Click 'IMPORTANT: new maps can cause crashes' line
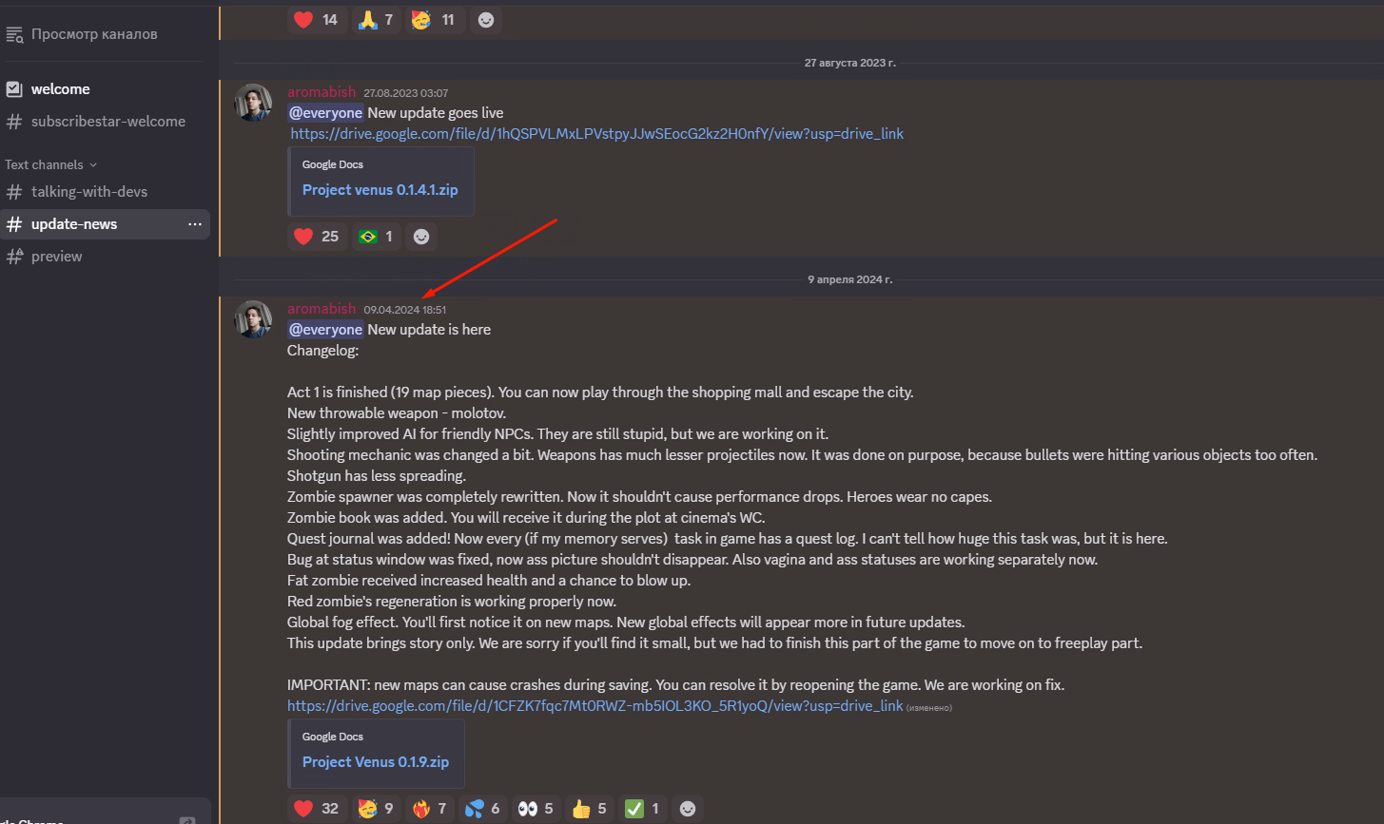The height and width of the screenshot is (824, 1384). (x=676, y=685)
